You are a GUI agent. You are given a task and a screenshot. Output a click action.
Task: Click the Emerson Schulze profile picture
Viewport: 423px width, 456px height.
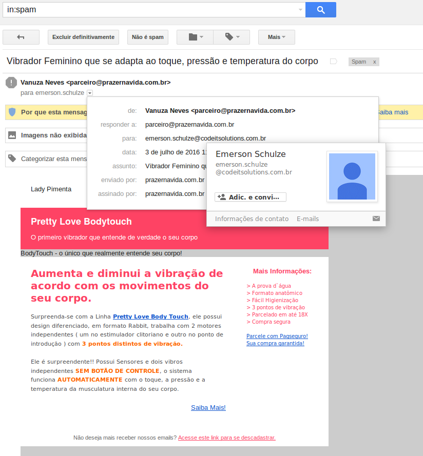[x=352, y=176]
